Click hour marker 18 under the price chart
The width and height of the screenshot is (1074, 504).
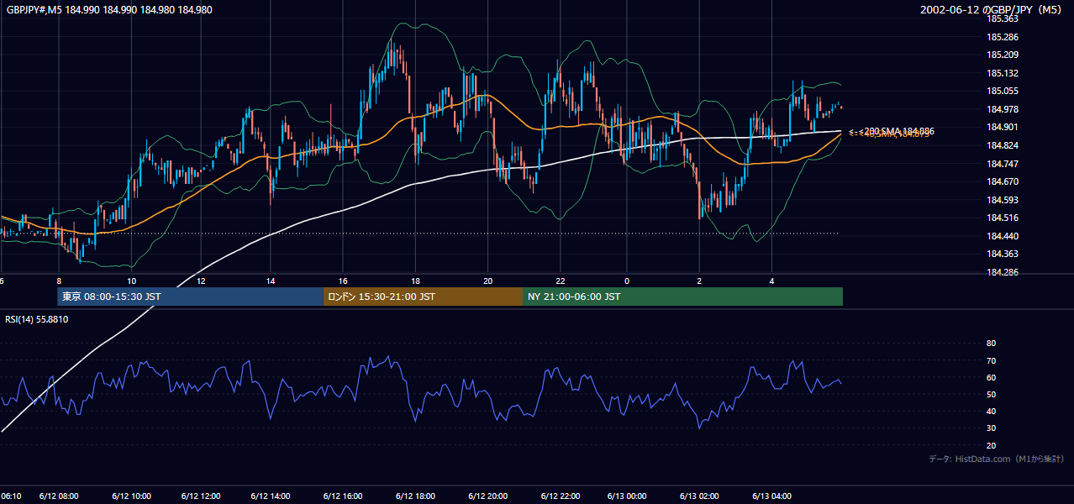[415, 281]
